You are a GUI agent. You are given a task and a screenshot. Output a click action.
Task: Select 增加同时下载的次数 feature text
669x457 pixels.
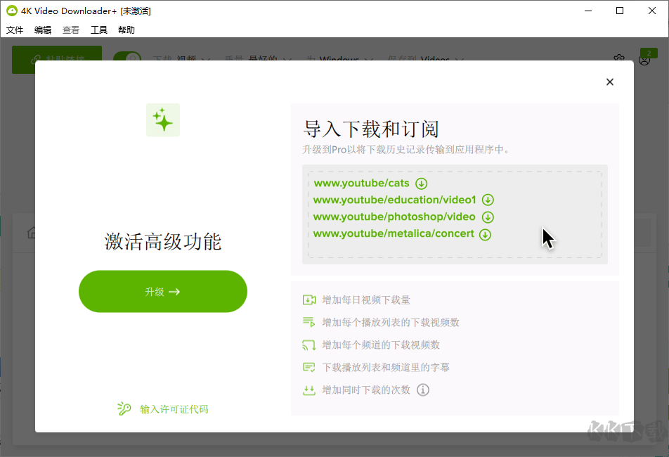(x=366, y=390)
